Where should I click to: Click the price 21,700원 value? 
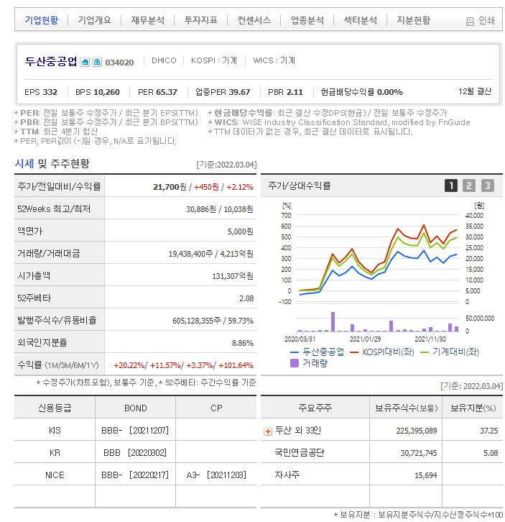pos(170,187)
